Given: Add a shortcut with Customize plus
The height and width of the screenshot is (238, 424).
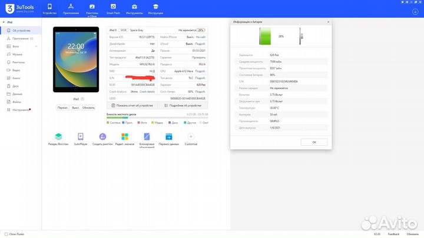Looking at the screenshot, I should point(191,139).
